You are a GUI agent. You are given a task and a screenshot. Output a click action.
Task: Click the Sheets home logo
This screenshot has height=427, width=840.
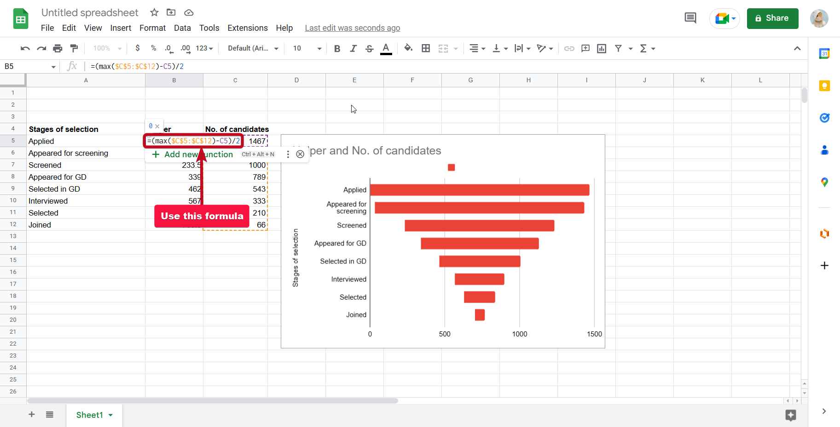[x=21, y=19]
